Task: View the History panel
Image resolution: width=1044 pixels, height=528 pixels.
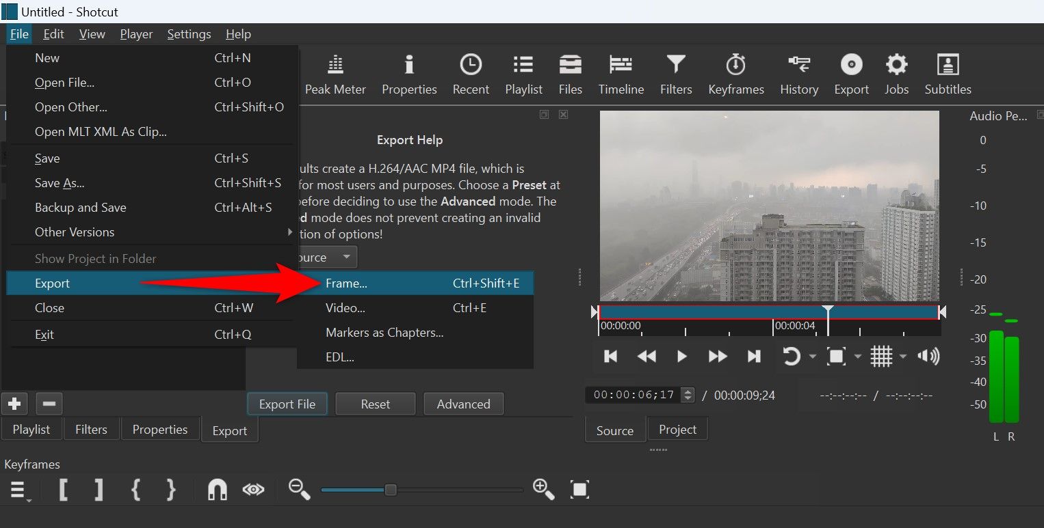Action: click(x=798, y=73)
